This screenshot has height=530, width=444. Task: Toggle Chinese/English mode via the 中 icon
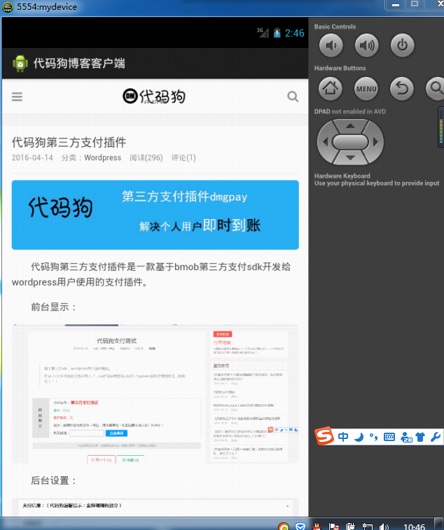(x=343, y=437)
